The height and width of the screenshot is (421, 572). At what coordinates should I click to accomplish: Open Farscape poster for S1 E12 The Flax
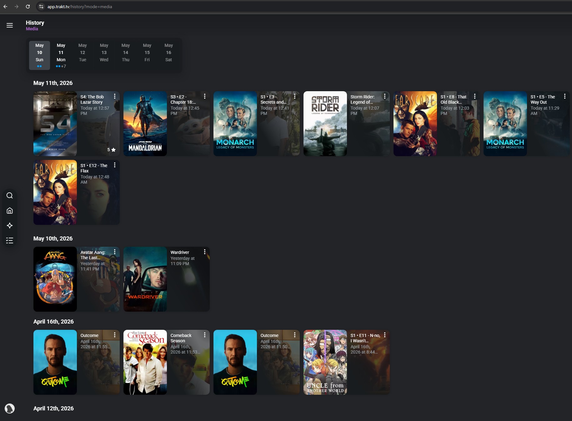coord(55,192)
